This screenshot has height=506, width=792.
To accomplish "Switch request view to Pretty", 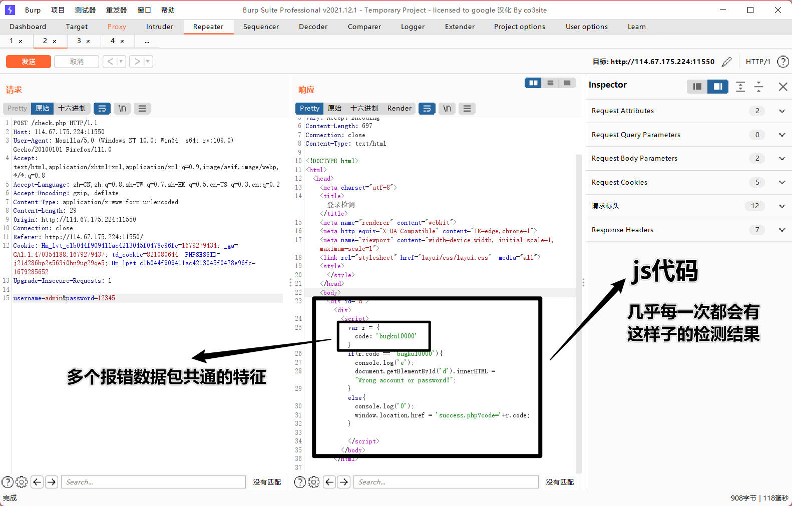I will (x=17, y=108).
